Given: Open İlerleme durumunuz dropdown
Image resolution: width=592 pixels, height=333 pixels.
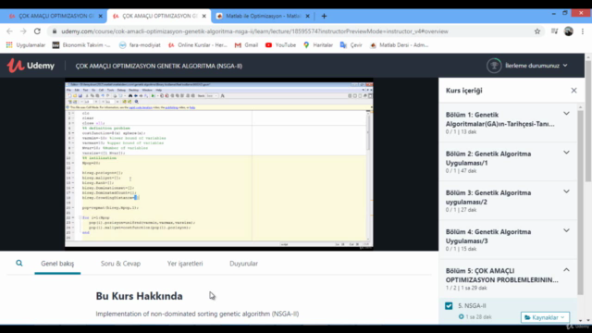Looking at the screenshot, I should coord(536,66).
